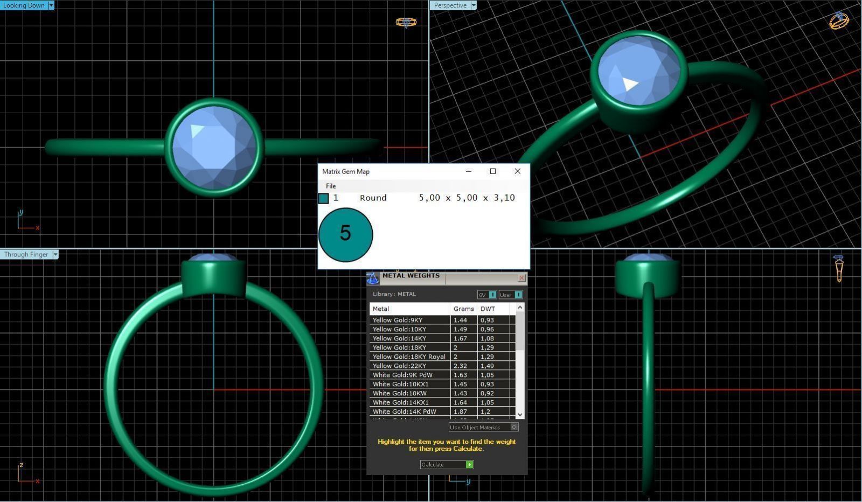862x502 pixels.
Task: Click the side view ring icon
Action: [x=838, y=268]
